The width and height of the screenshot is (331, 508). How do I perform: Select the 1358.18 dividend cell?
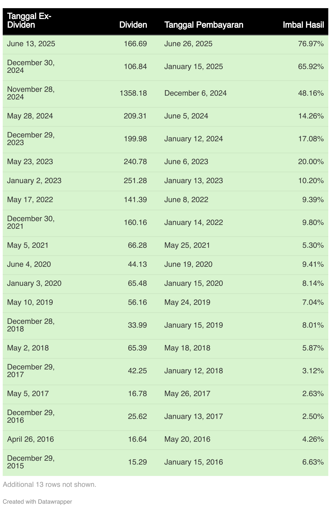pyautogui.click(x=133, y=93)
